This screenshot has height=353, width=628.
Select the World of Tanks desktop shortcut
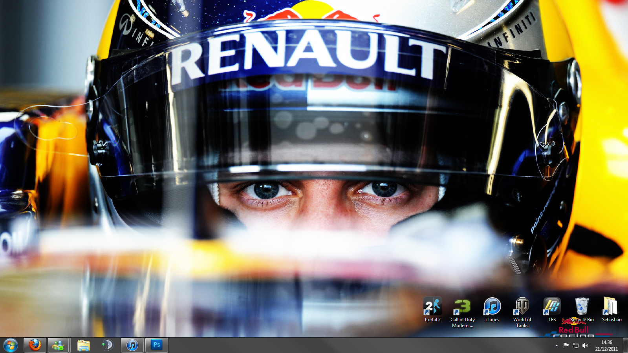[522, 313]
